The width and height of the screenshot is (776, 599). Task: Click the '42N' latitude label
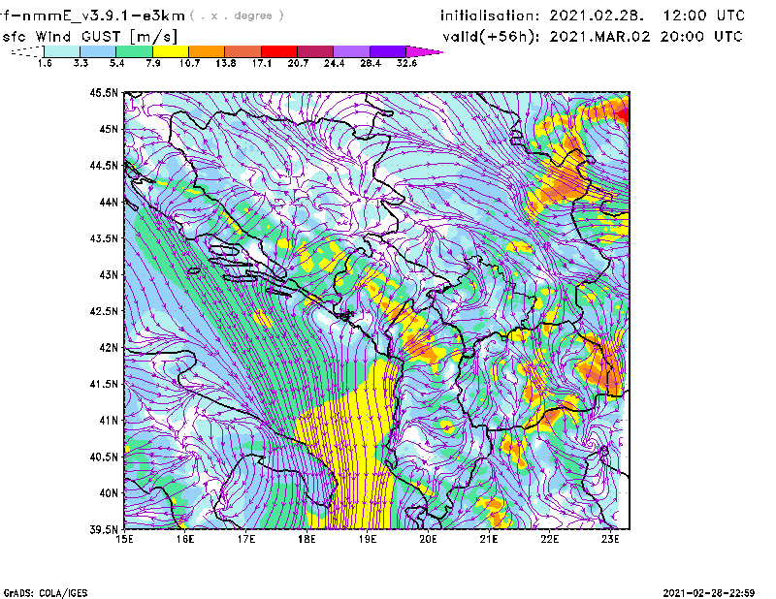point(109,348)
